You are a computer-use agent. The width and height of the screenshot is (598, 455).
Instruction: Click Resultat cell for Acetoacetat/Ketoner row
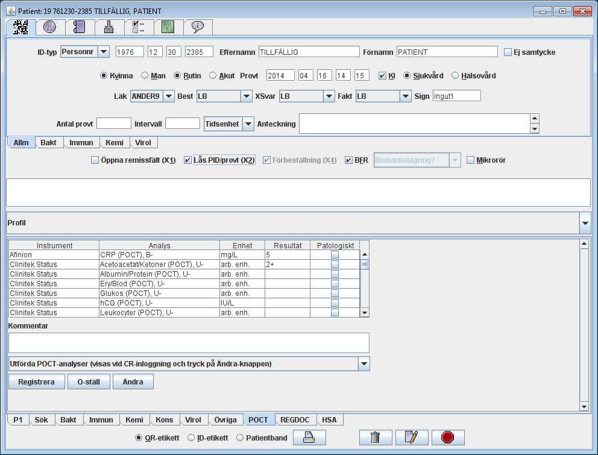pos(287,265)
